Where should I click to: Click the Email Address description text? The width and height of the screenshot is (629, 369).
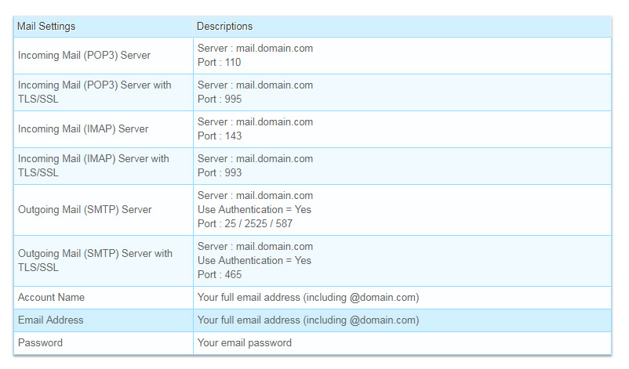[308, 320]
